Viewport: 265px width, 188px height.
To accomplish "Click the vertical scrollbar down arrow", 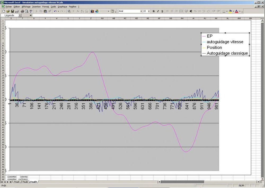I will pyautogui.click(x=262, y=179).
